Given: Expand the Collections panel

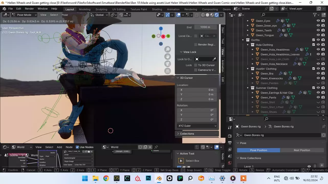Looking at the screenshot, I should (187, 134).
